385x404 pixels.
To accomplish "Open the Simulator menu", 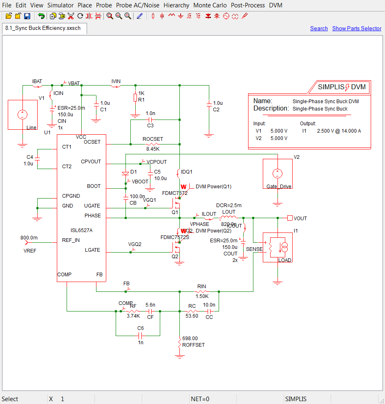I will coord(60,5).
